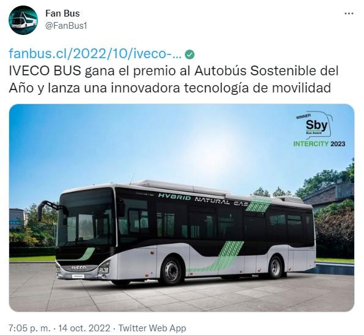Click the 14 oct. 2022 date
This screenshot has width=364, height=335.
84,328
